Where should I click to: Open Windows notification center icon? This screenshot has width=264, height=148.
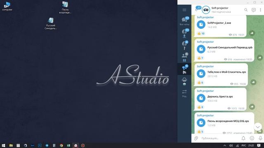point(259,146)
